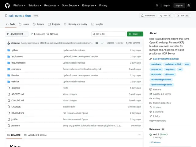Viewport: 196px width, 147px height.
Task: Open the libraries folder
Action: (15, 75)
